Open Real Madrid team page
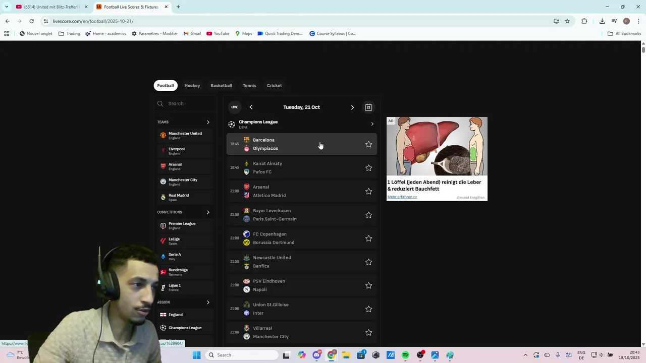Screen dimensions: 646x363 tap(185, 197)
